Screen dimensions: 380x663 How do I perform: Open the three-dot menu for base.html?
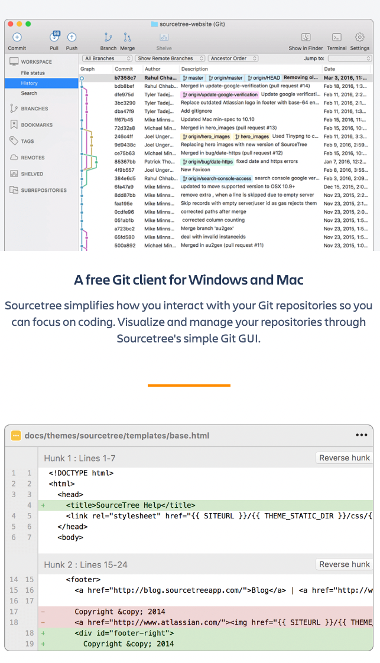coord(361,436)
